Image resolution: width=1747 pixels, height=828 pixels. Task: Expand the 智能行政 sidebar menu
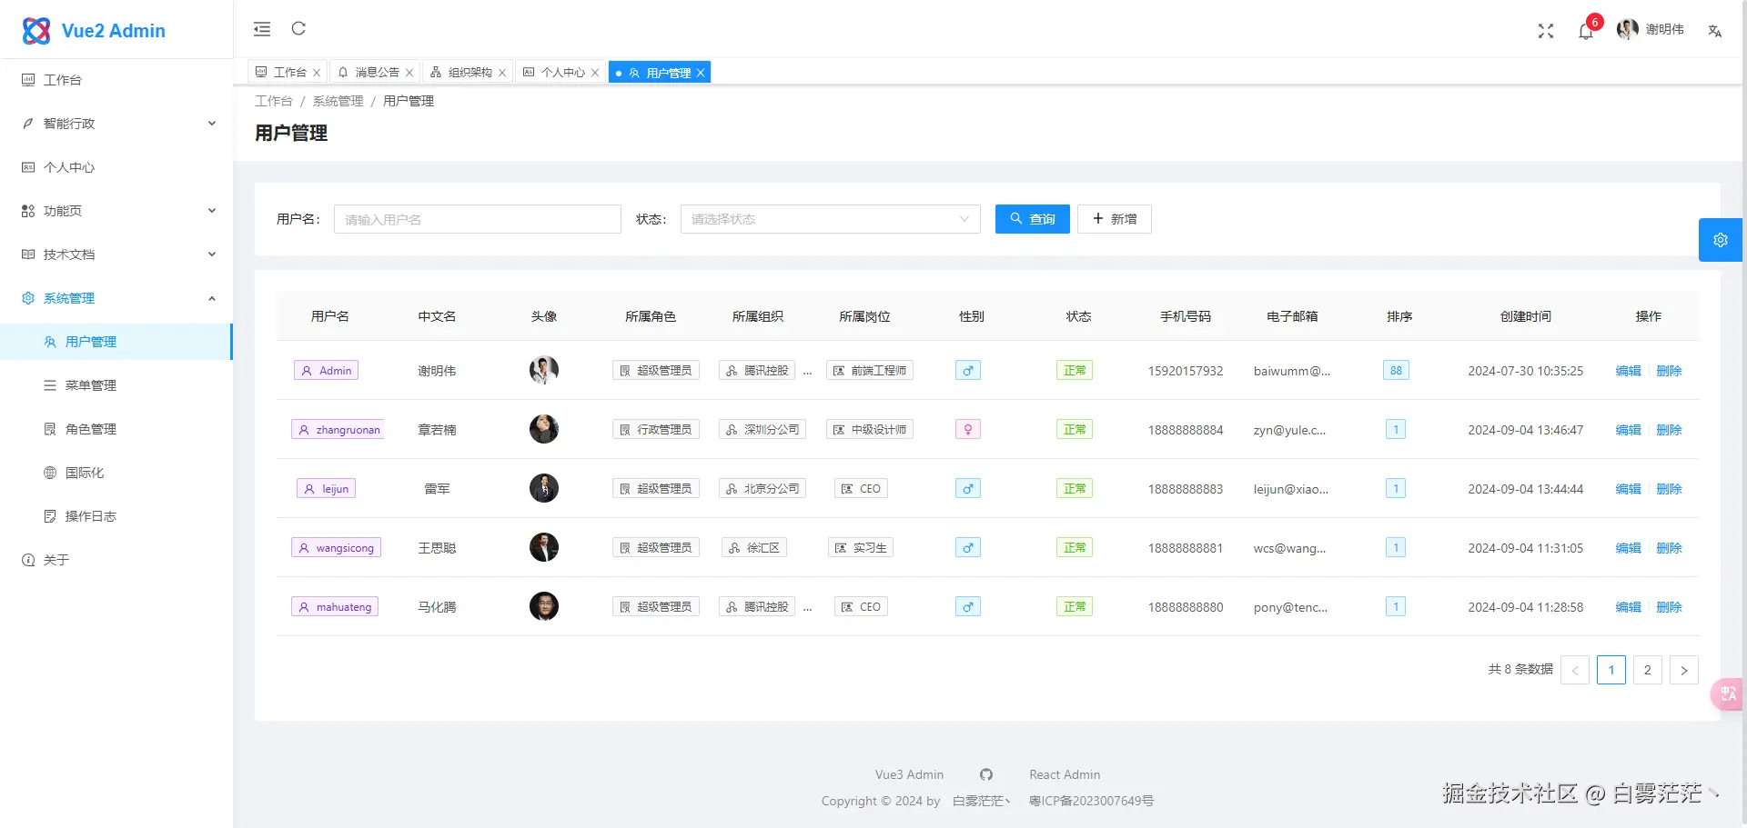116,124
